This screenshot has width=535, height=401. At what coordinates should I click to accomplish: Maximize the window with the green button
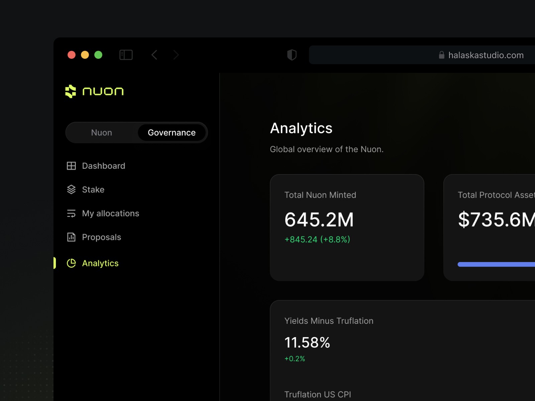point(98,55)
